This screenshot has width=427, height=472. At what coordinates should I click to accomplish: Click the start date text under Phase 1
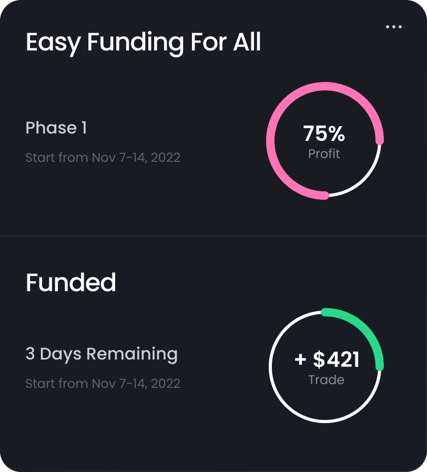tap(103, 158)
